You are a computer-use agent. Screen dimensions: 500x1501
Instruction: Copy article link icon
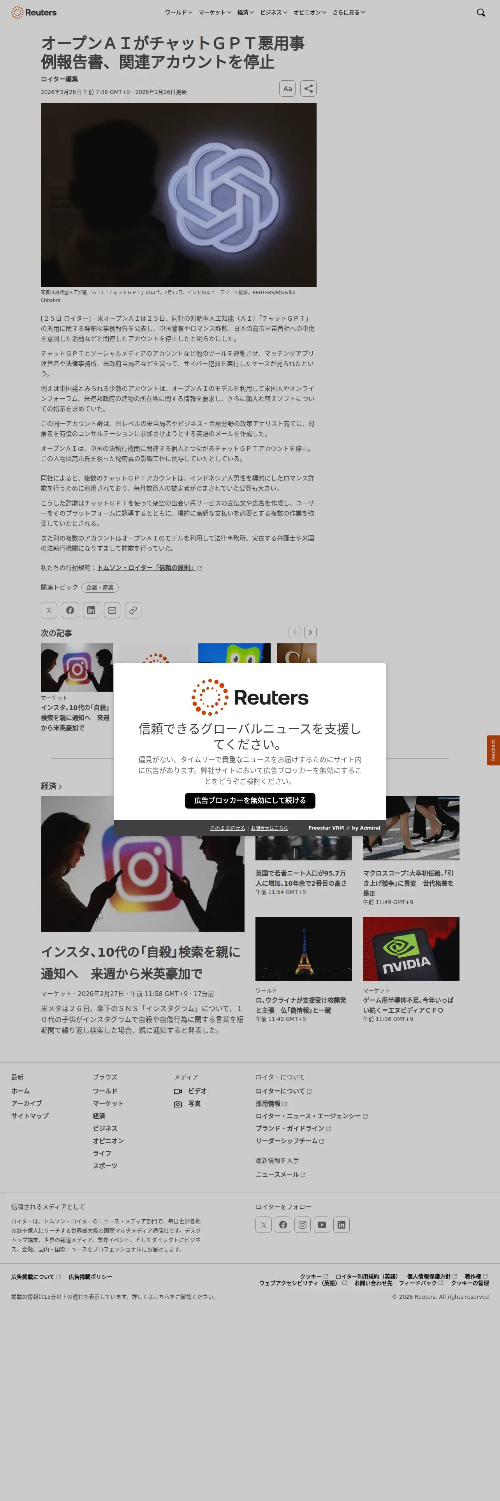(133, 610)
